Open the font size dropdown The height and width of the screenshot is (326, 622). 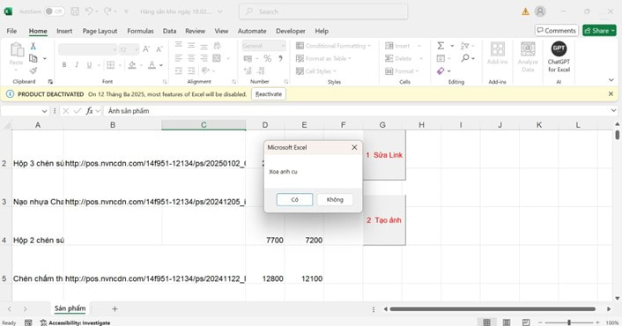click(136, 49)
